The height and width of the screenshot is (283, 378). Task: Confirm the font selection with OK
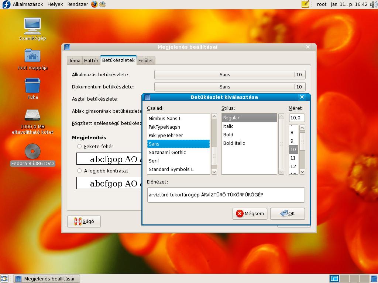(288, 214)
